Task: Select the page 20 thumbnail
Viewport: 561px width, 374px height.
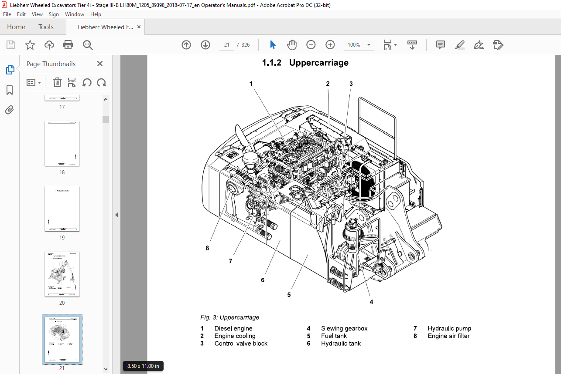Action: coord(62,274)
